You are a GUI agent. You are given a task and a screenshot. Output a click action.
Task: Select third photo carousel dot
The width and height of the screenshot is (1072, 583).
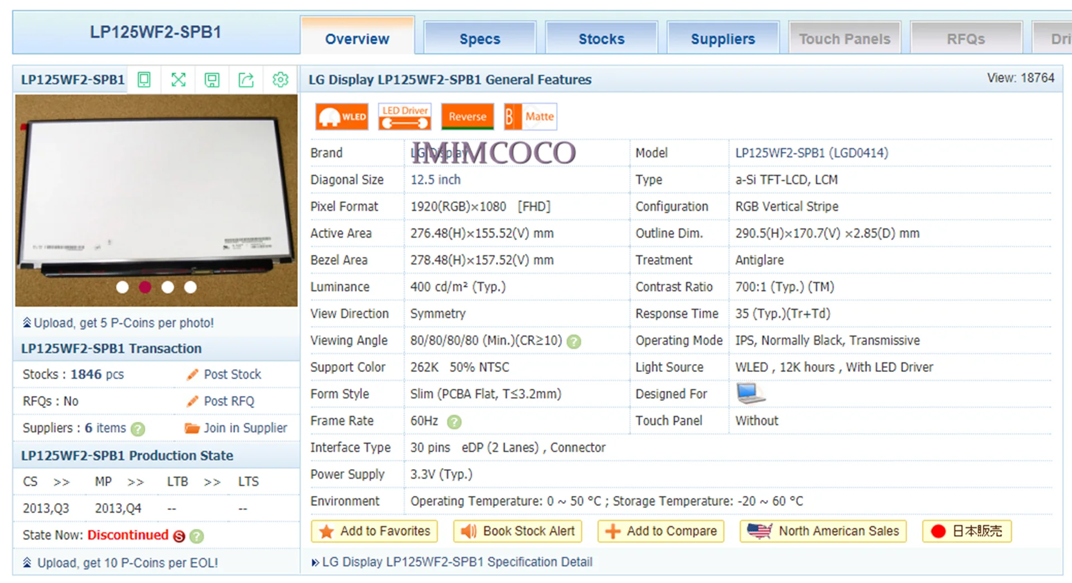tap(167, 287)
